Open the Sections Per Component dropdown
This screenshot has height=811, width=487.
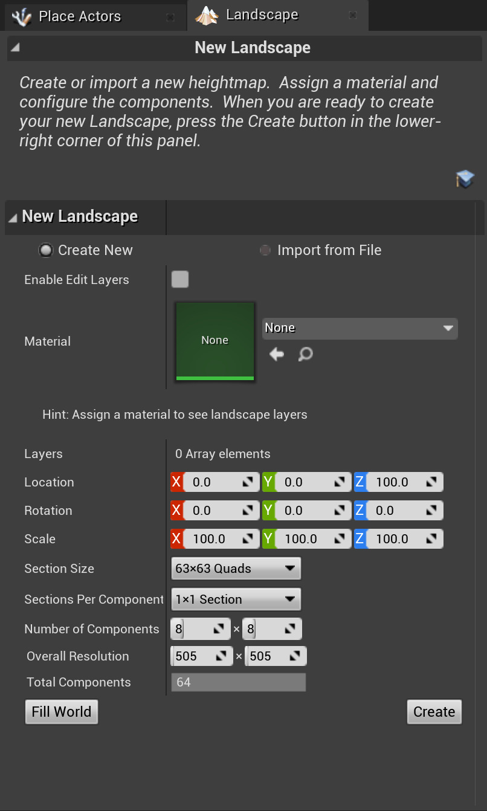click(236, 599)
